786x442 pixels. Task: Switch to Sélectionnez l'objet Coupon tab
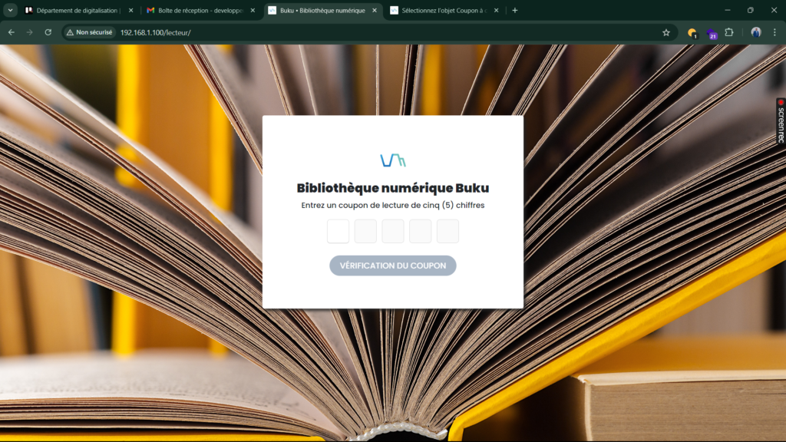click(x=444, y=10)
